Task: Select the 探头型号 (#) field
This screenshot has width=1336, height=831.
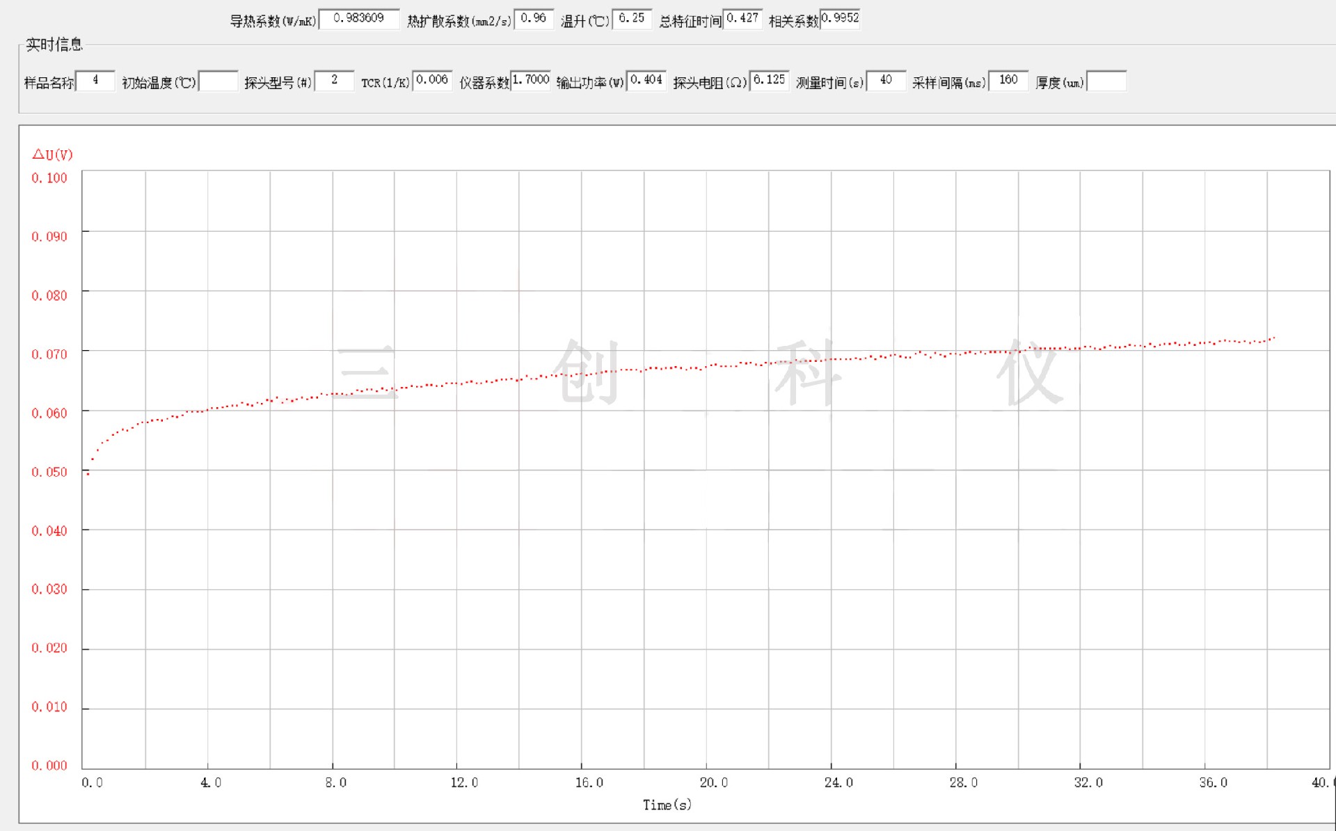Action: point(334,81)
